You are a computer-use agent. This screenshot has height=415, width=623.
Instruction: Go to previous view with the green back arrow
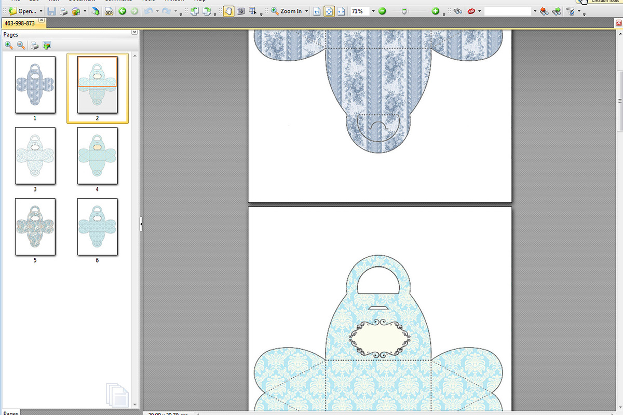pyautogui.click(x=123, y=11)
